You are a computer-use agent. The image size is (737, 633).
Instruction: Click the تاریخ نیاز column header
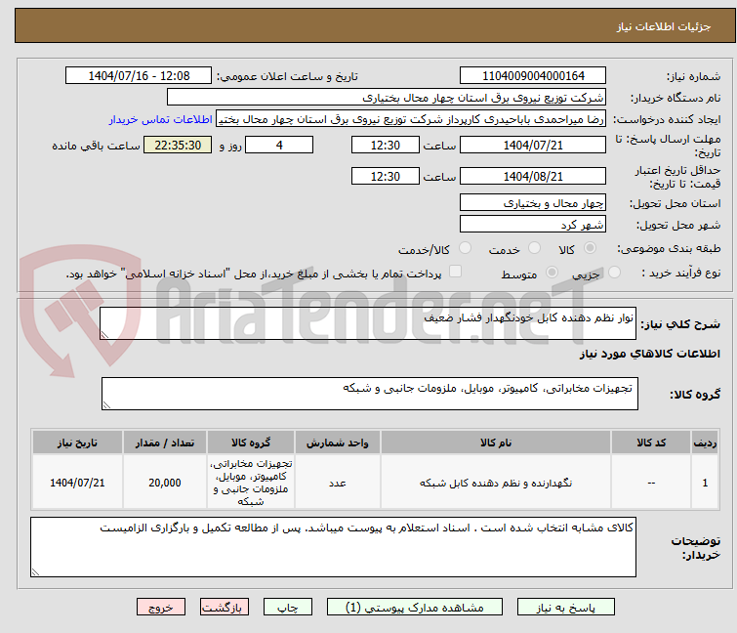[x=77, y=443]
